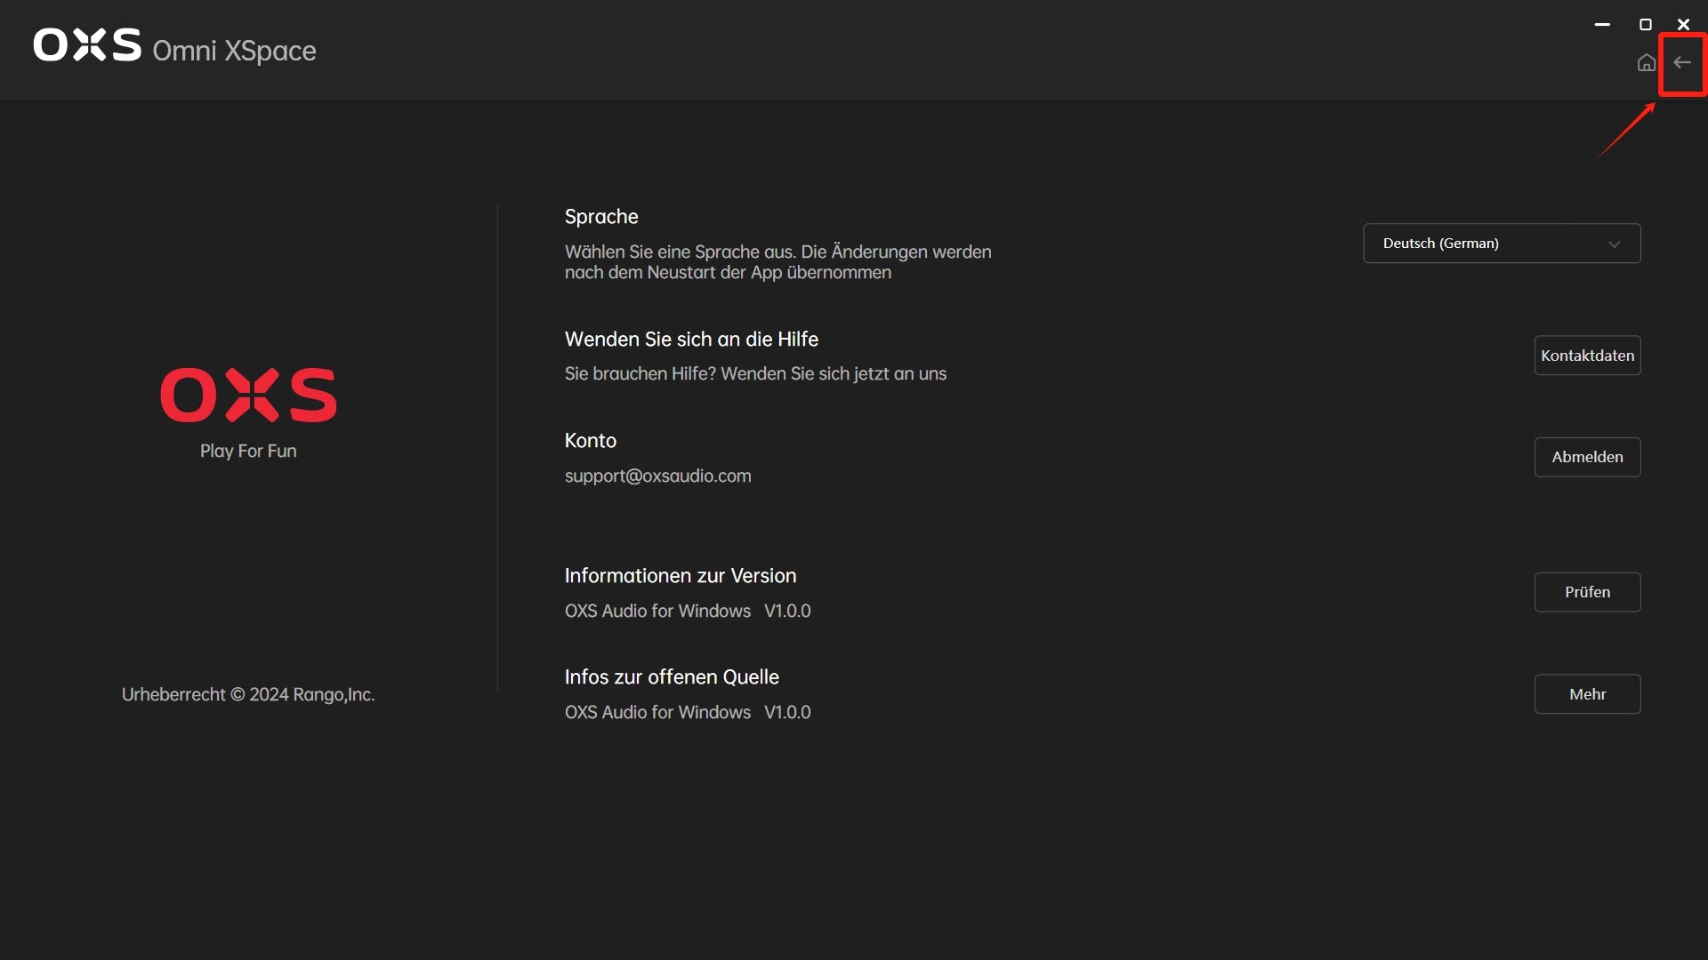
Task: Maximize the Omni XSpace window
Action: click(x=1645, y=25)
